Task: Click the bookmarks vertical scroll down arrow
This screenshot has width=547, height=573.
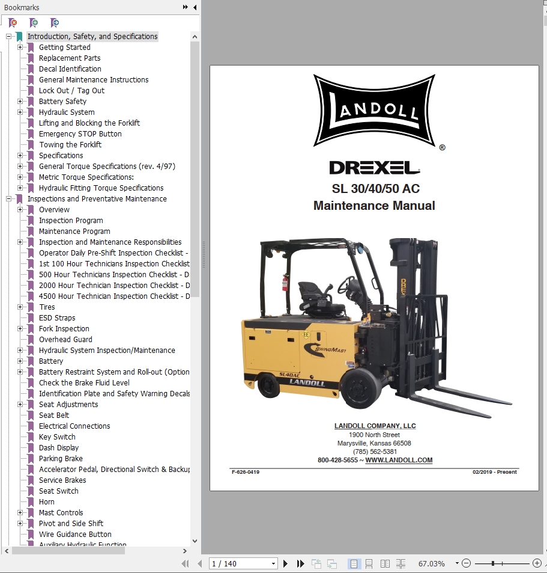Action: 195,541
